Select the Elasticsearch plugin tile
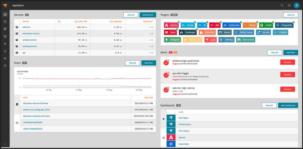The height and width of the screenshot is (149, 303). [193, 40]
